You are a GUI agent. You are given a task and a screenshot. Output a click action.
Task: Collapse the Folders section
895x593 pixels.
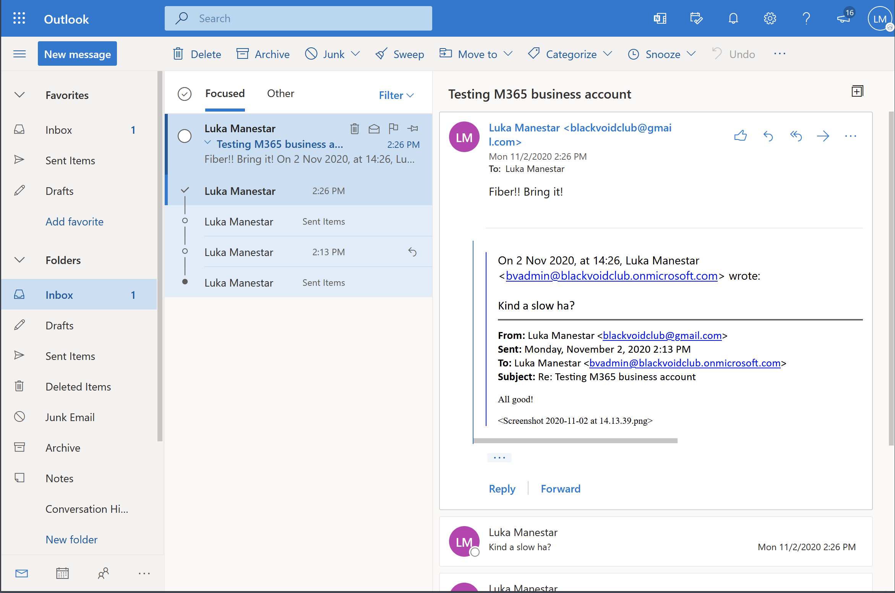(19, 260)
